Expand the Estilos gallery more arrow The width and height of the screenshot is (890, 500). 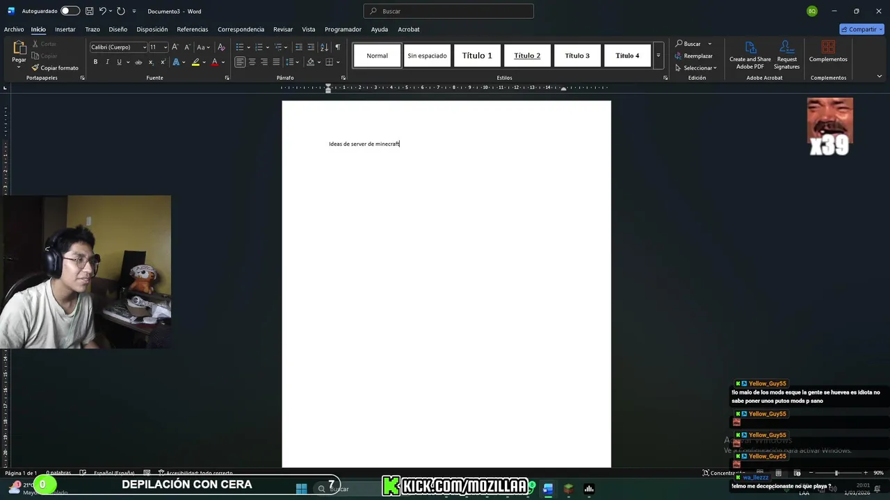pos(658,56)
